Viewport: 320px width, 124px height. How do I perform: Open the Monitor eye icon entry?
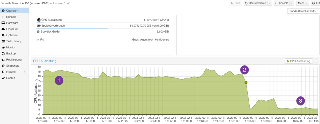pos(3,47)
